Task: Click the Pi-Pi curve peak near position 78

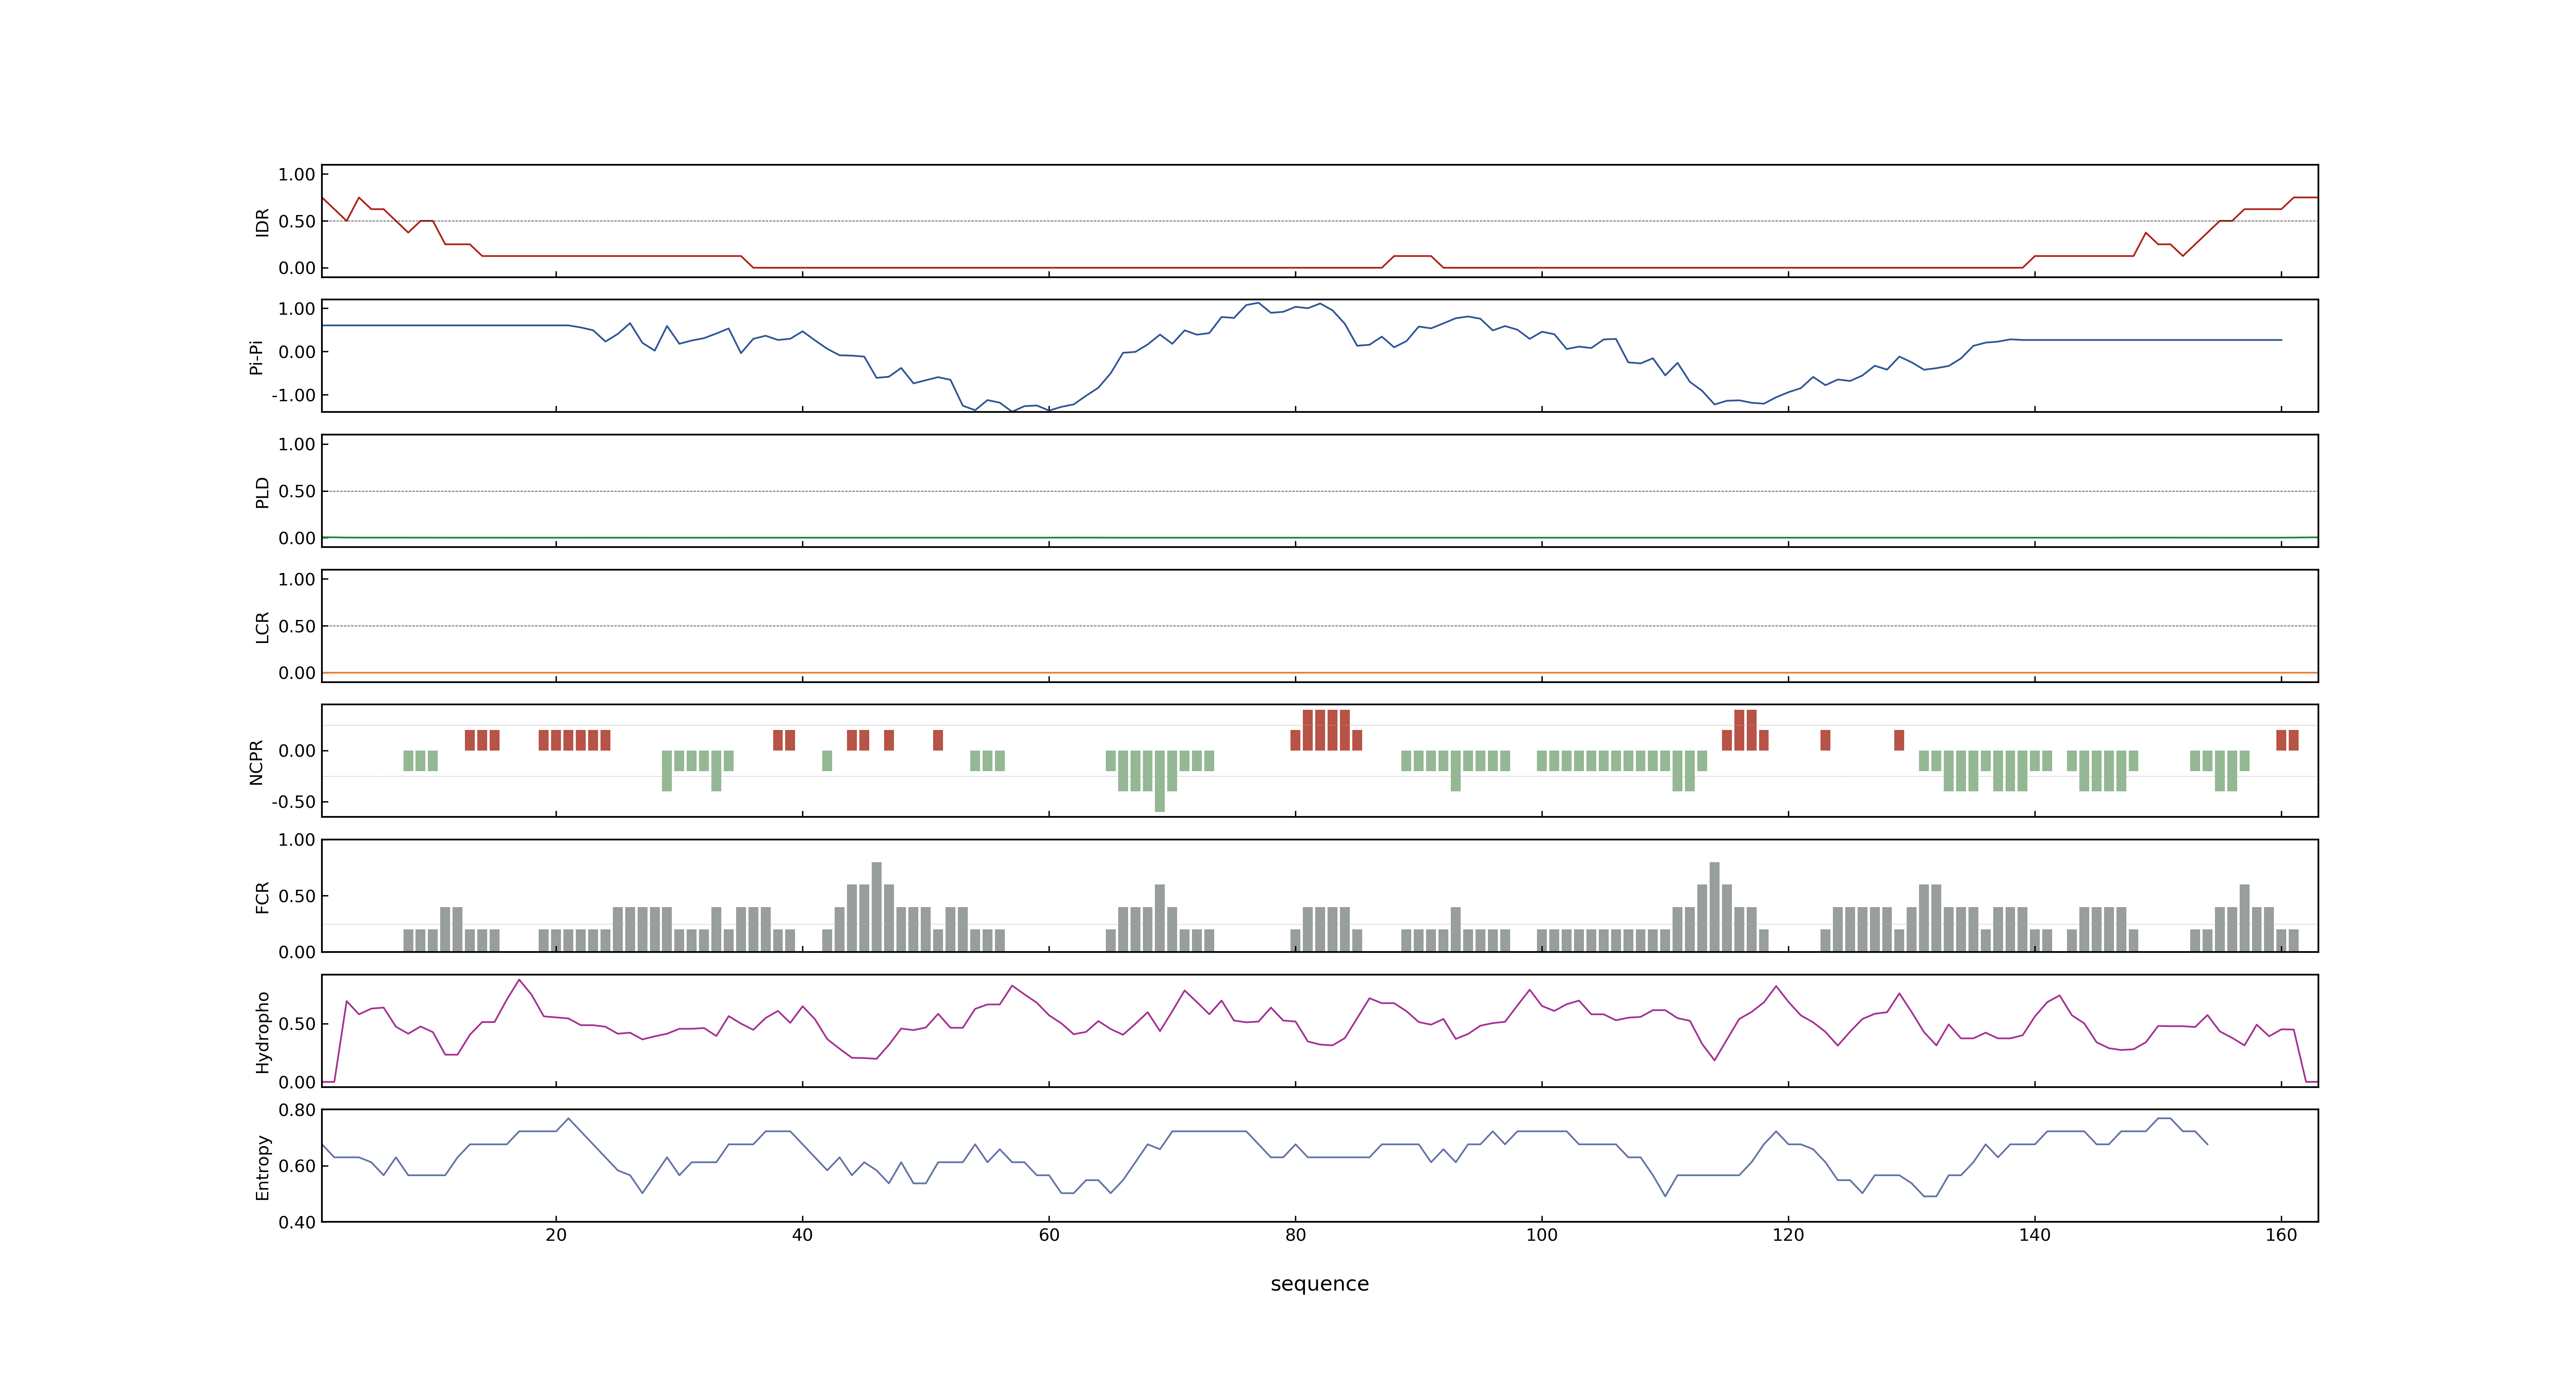Action: coord(1258,303)
